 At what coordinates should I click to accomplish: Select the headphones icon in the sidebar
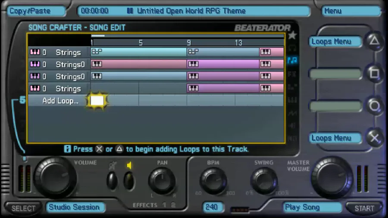tap(292, 48)
